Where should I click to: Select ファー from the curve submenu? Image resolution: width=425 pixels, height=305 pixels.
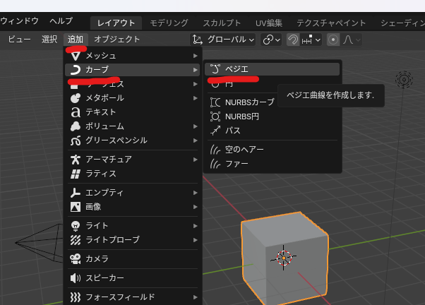pos(236,164)
